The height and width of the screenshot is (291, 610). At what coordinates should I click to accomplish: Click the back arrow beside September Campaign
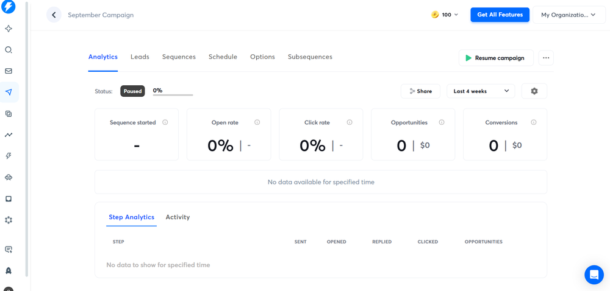pyautogui.click(x=54, y=15)
